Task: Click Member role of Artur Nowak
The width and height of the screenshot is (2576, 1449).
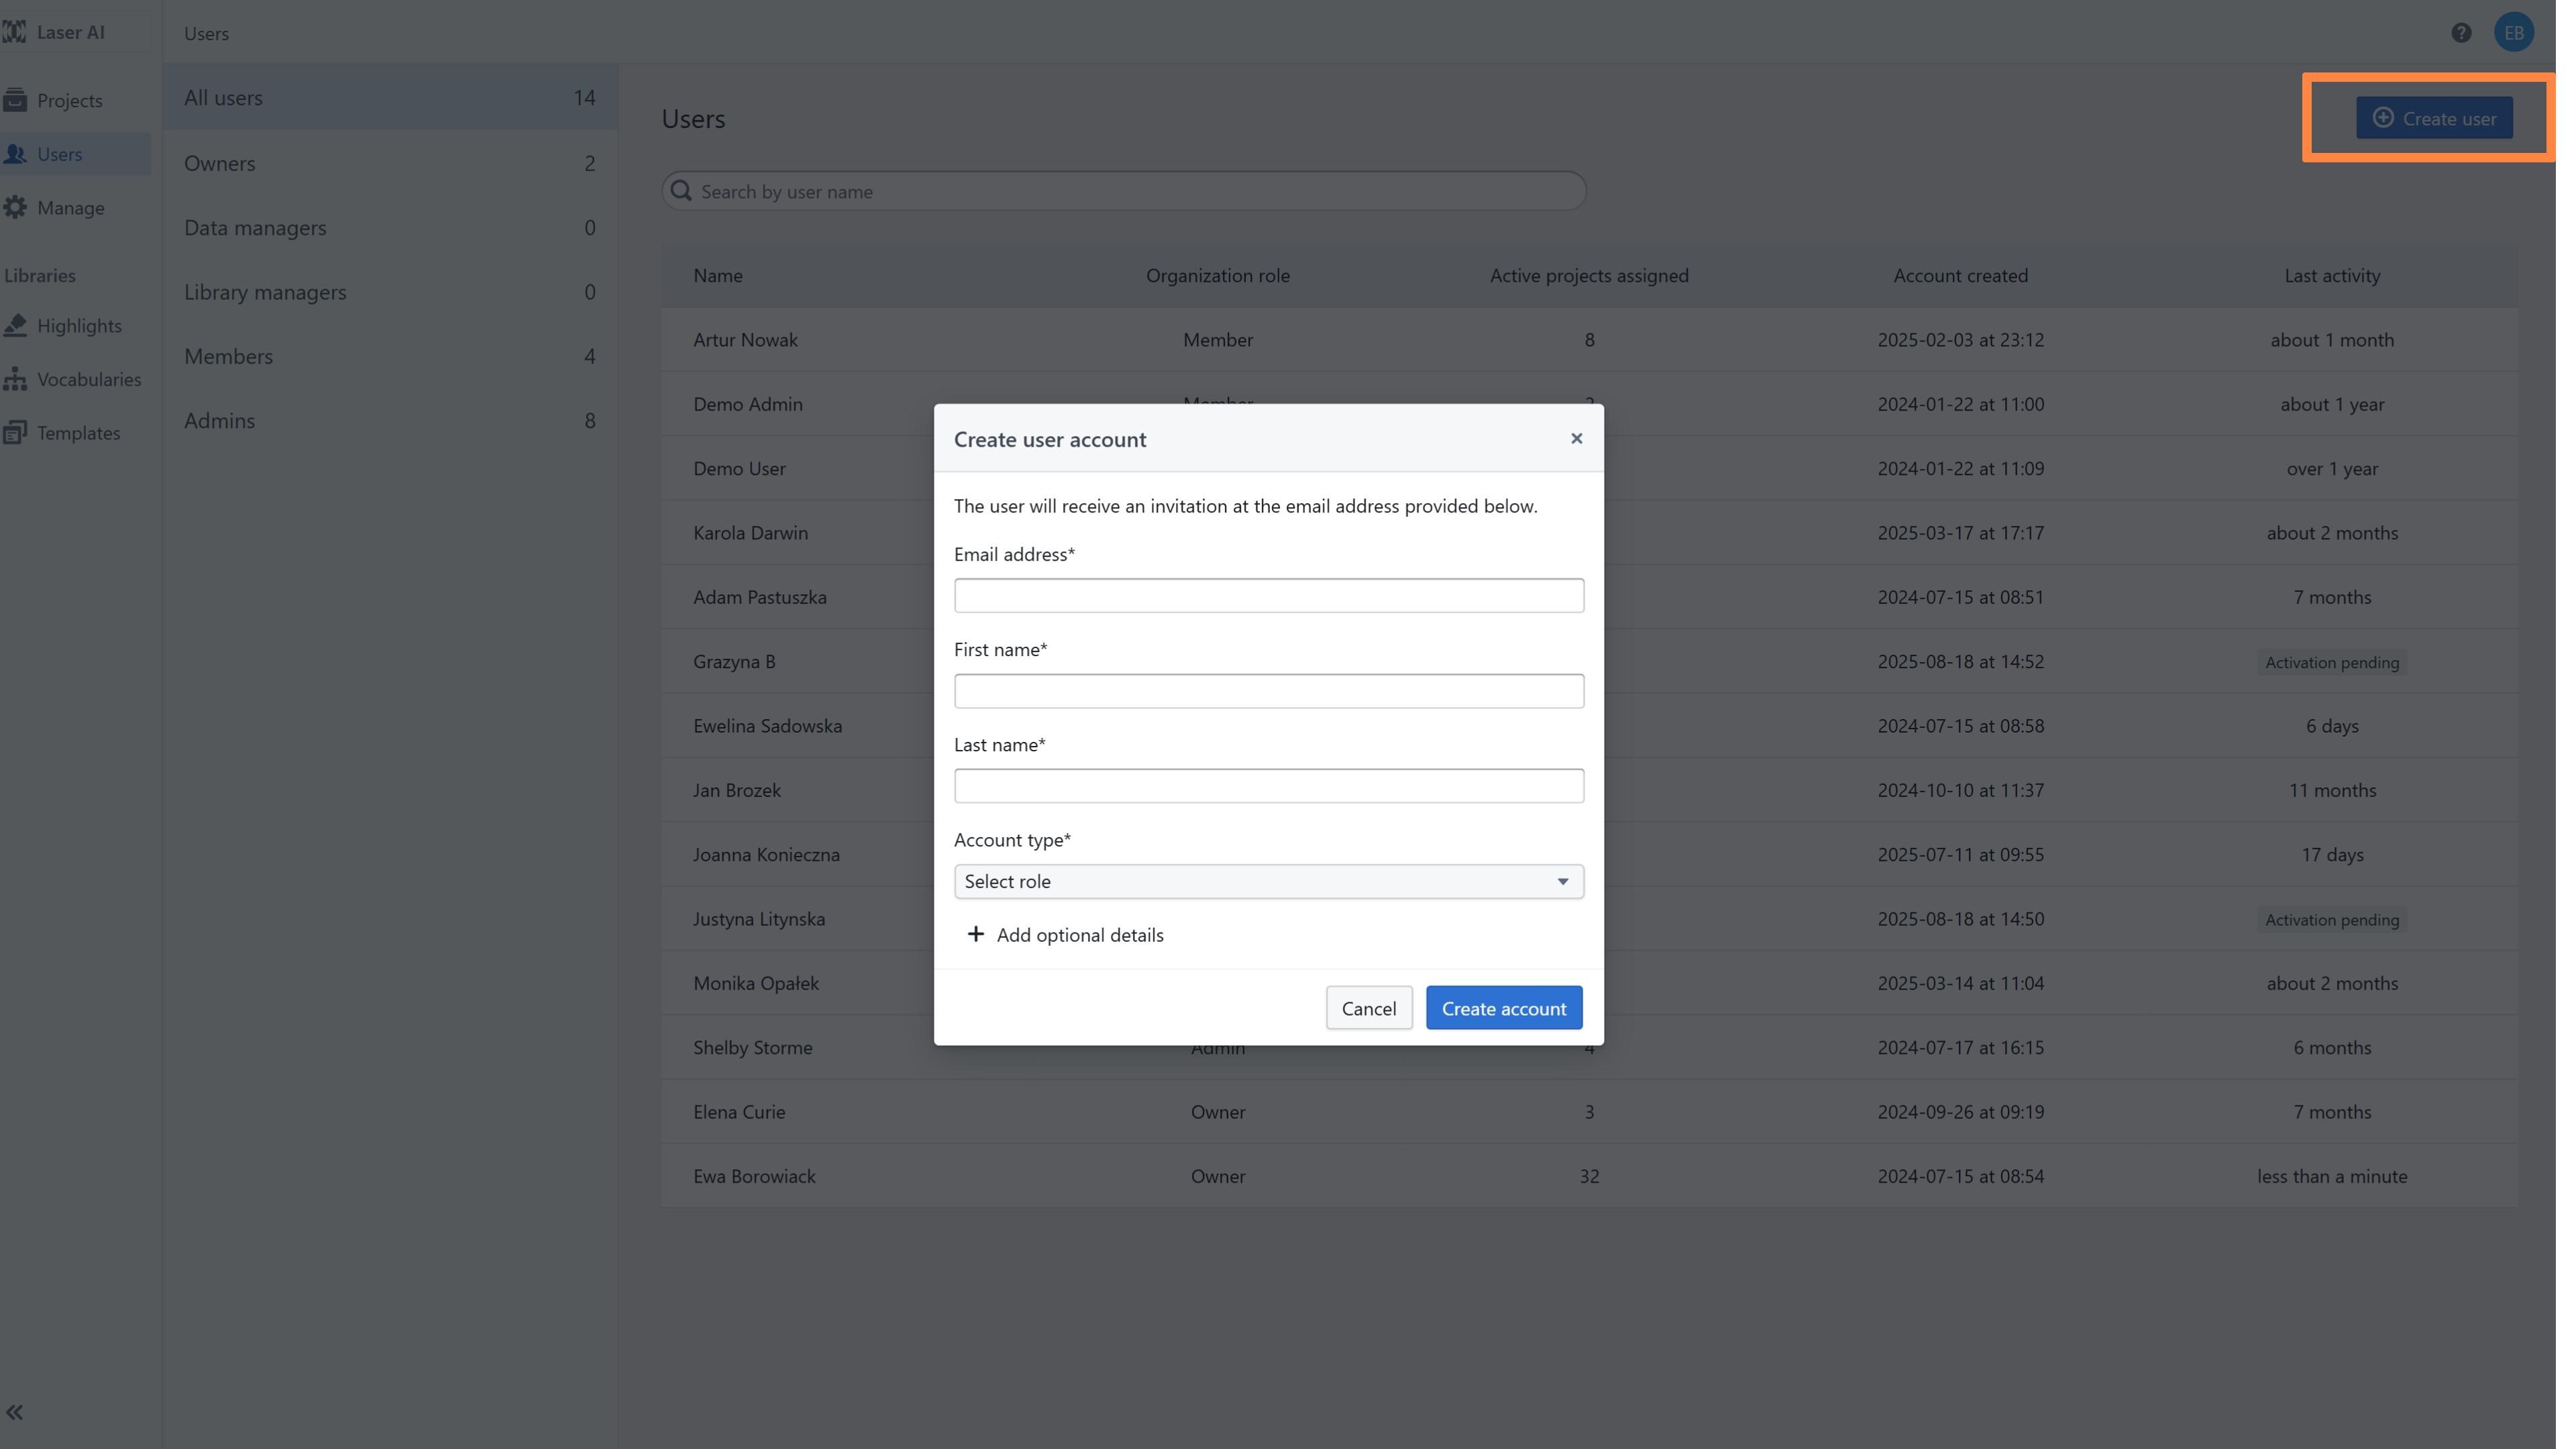Action: 1217,339
